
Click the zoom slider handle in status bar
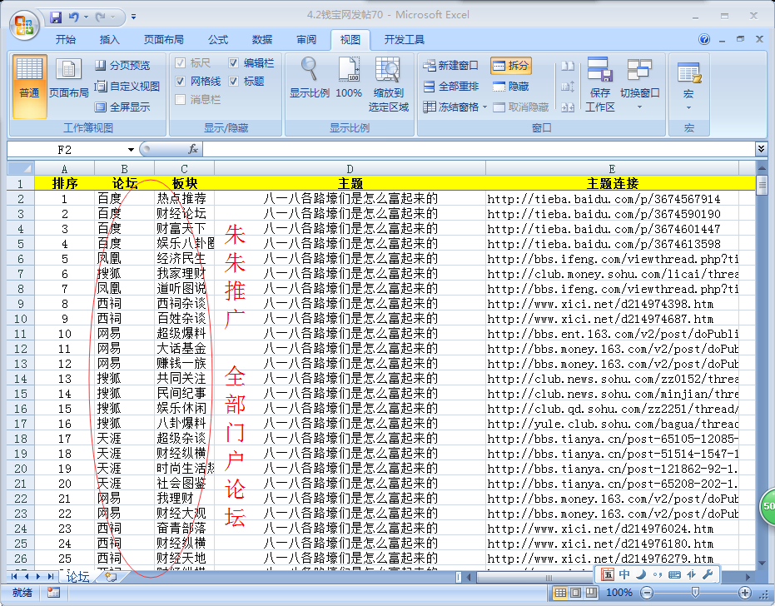(695, 592)
